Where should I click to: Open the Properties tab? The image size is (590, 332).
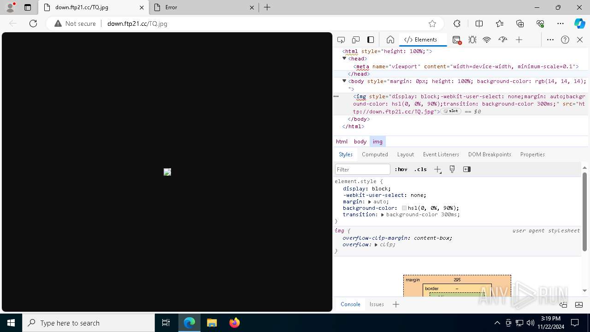(532, 154)
